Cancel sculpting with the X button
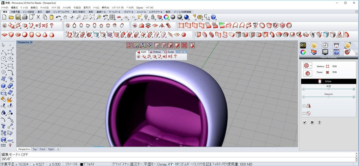The width and height of the screenshot is (359, 166). click(x=312, y=122)
